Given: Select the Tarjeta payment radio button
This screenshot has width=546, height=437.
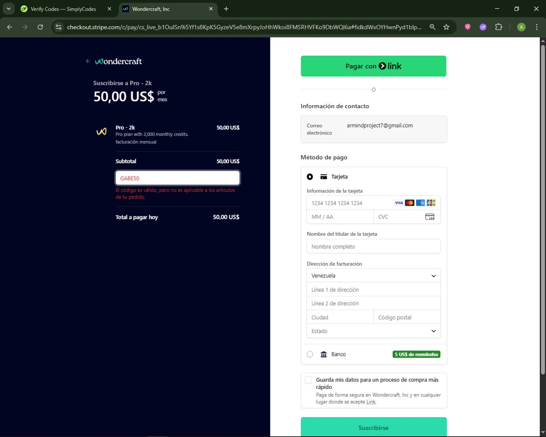Looking at the screenshot, I should pos(310,177).
